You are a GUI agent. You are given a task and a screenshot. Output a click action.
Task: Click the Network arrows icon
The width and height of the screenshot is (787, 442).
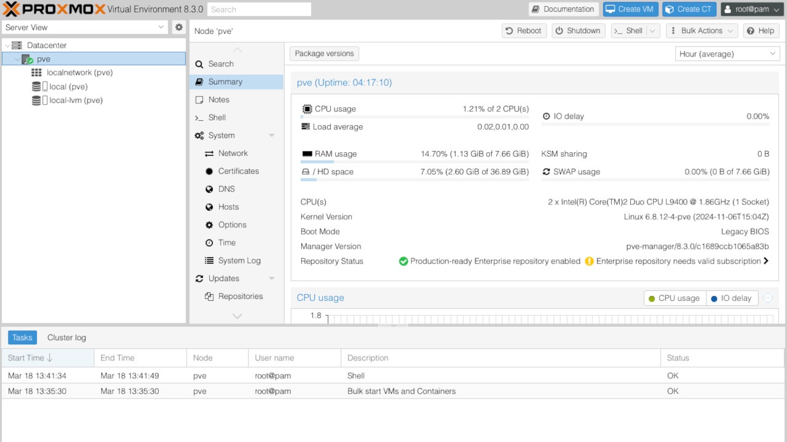tap(209, 153)
